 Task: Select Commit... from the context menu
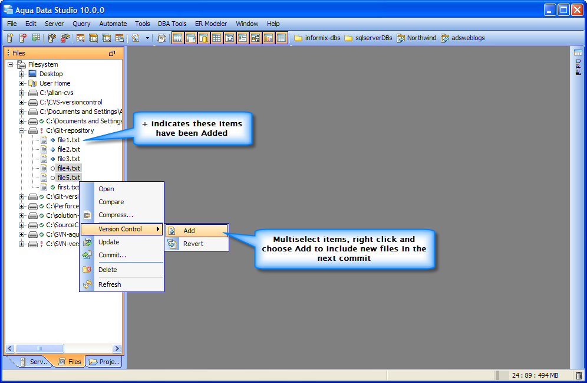[x=121, y=255]
